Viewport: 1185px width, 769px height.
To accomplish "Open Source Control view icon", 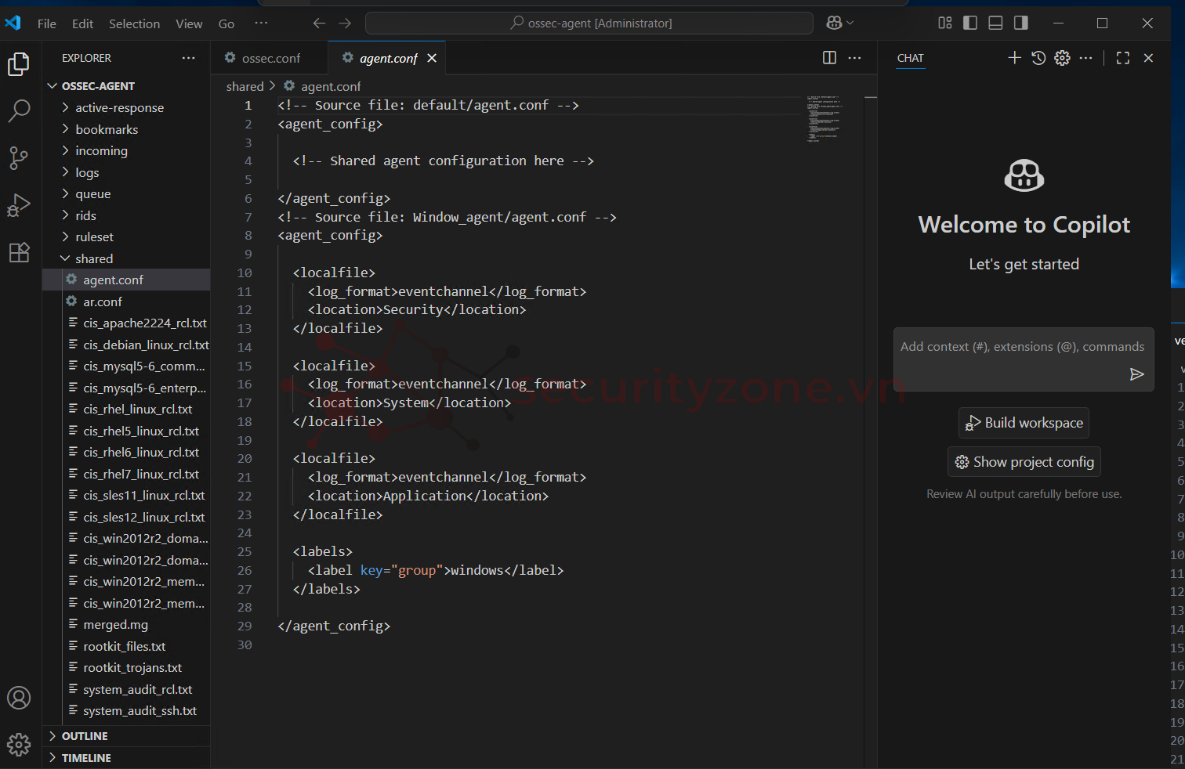I will (19, 158).
